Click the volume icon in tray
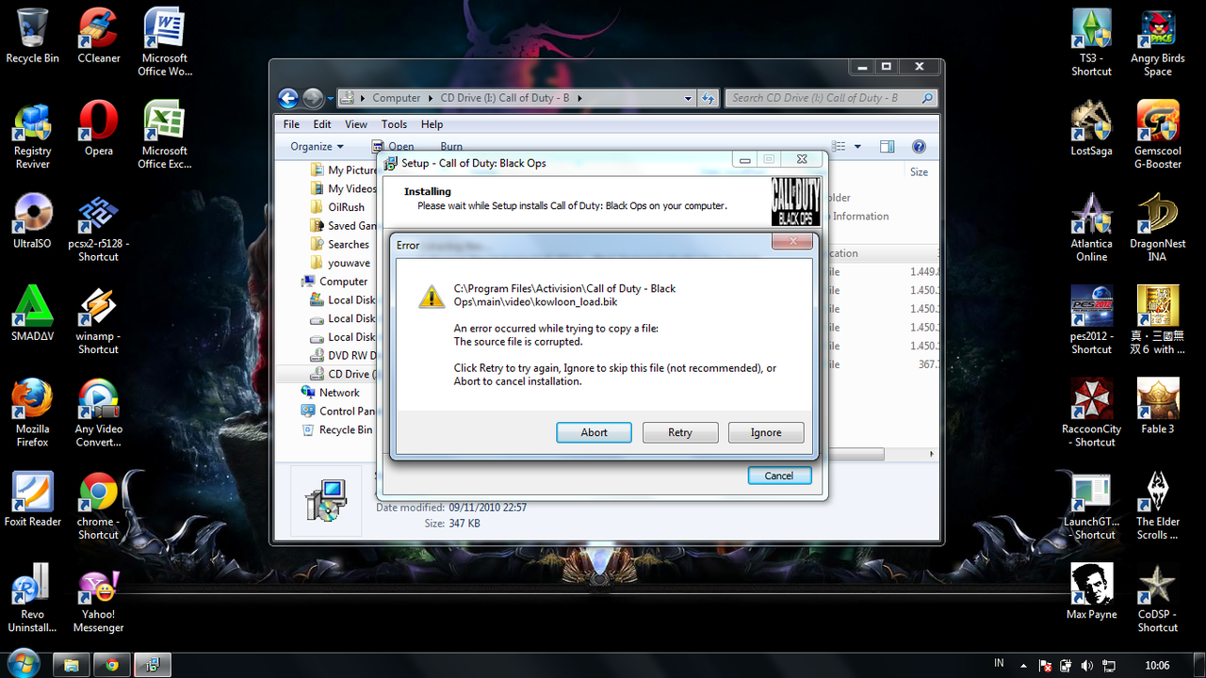Image resolution: width=1206 pixels, height=678 pixels. click(1088, 666)
